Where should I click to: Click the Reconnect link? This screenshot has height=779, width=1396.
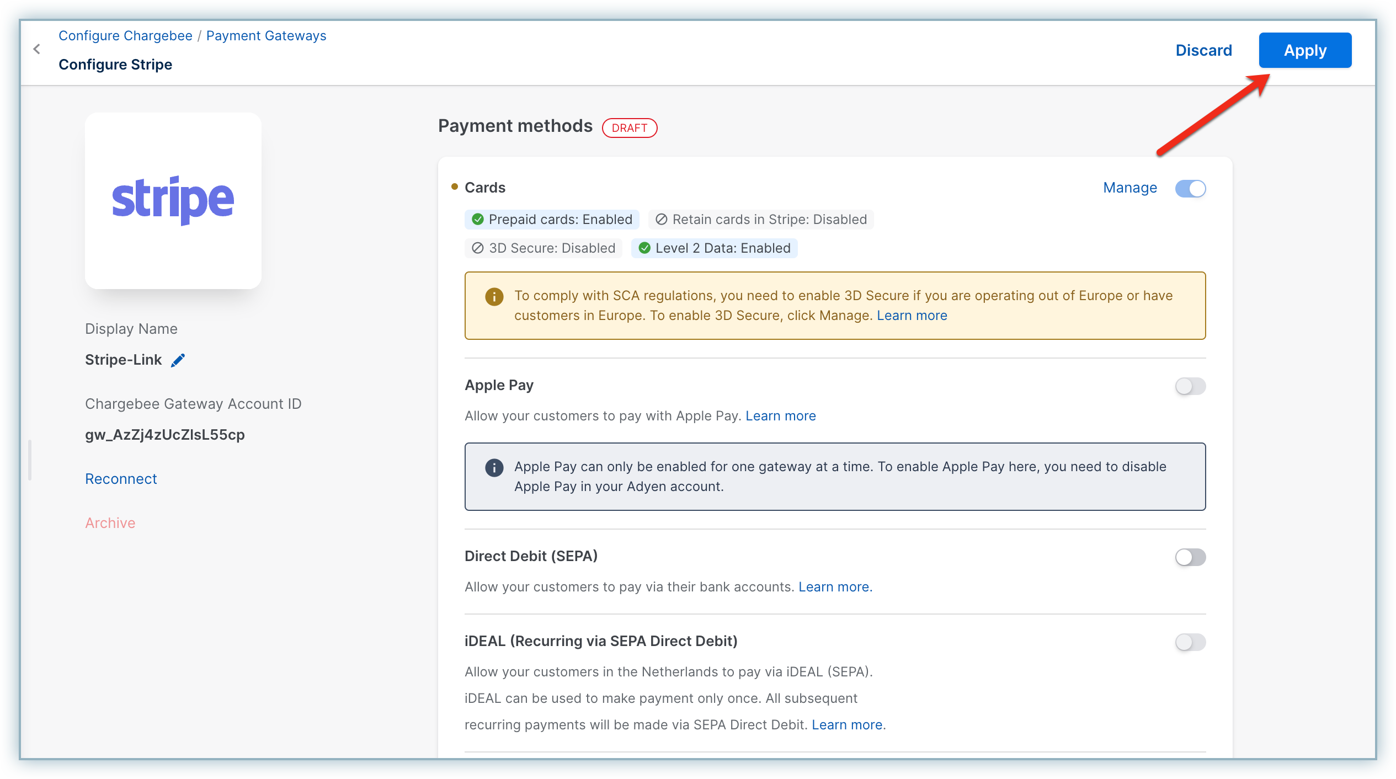pyautogui.click(x=121, y=479)
